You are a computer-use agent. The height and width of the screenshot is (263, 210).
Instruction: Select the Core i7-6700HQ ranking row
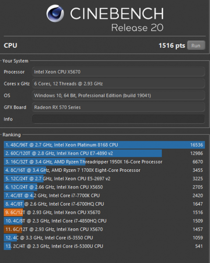click(104, 204)
